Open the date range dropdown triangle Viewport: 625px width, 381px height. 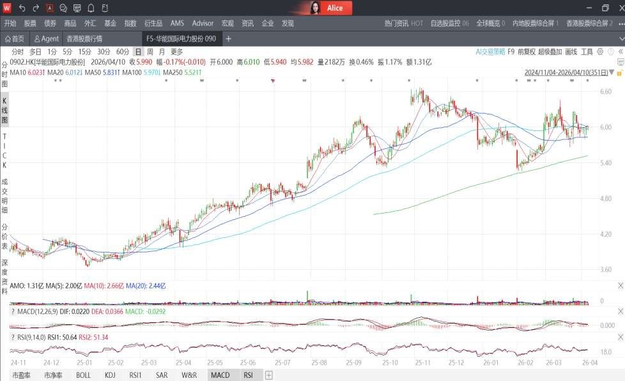point(611,73)
